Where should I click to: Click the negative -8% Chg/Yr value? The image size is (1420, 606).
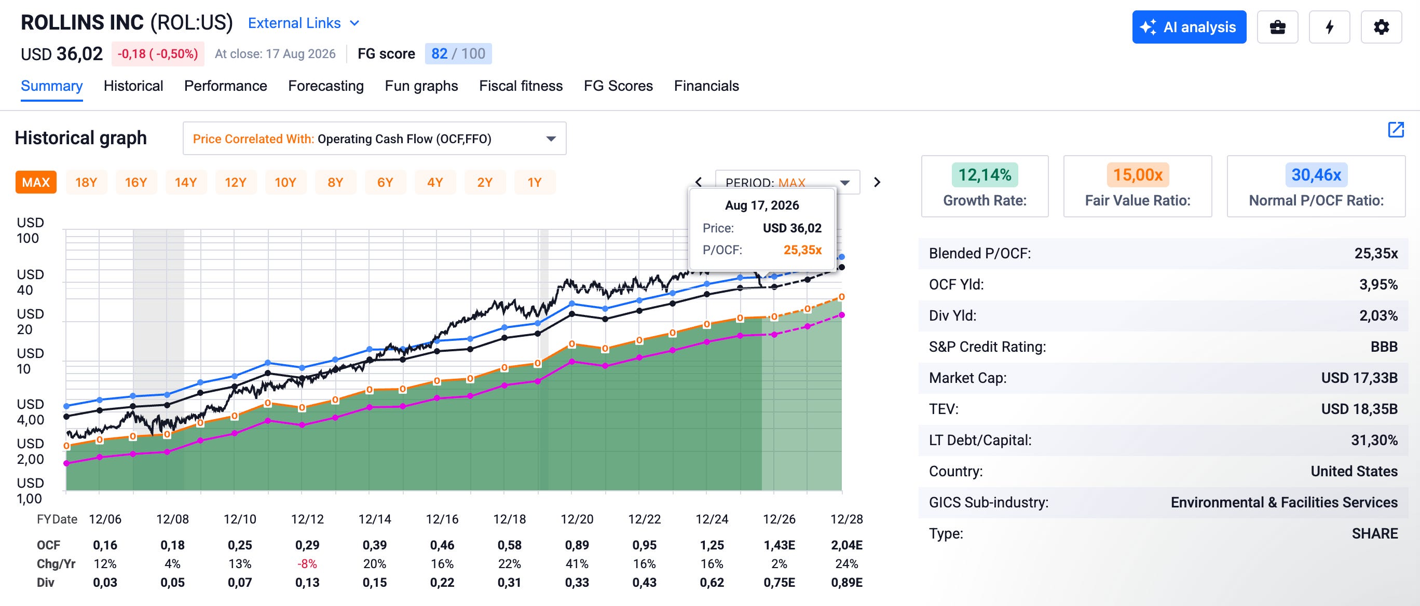[x=307, y=563]
